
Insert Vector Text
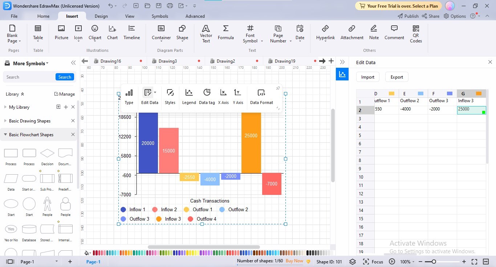[x=206, y=33]
